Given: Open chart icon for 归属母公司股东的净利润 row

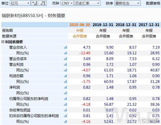Looking at the screenshot, I should pos(65,99).
